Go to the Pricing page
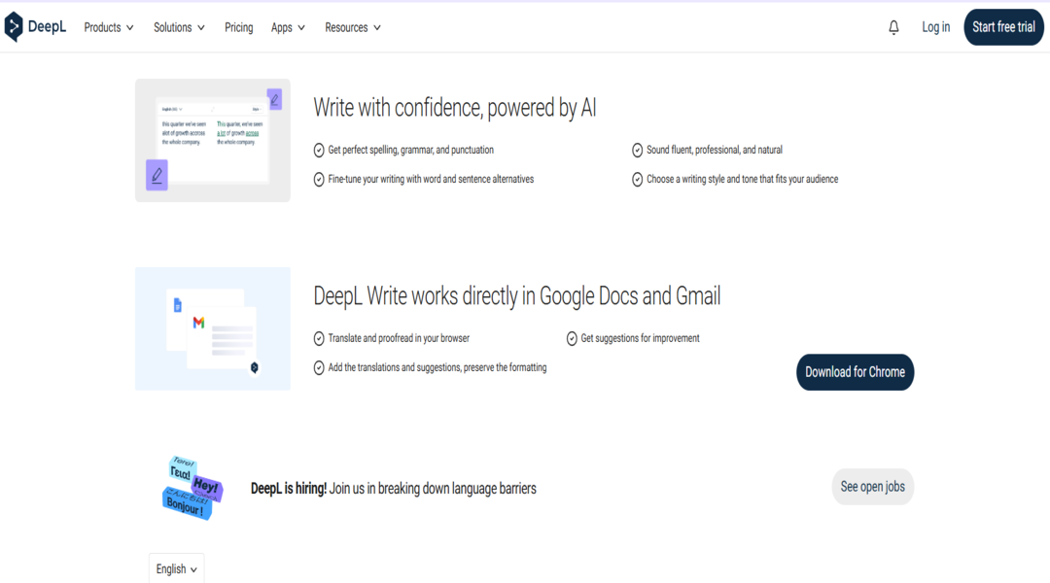 238,27
